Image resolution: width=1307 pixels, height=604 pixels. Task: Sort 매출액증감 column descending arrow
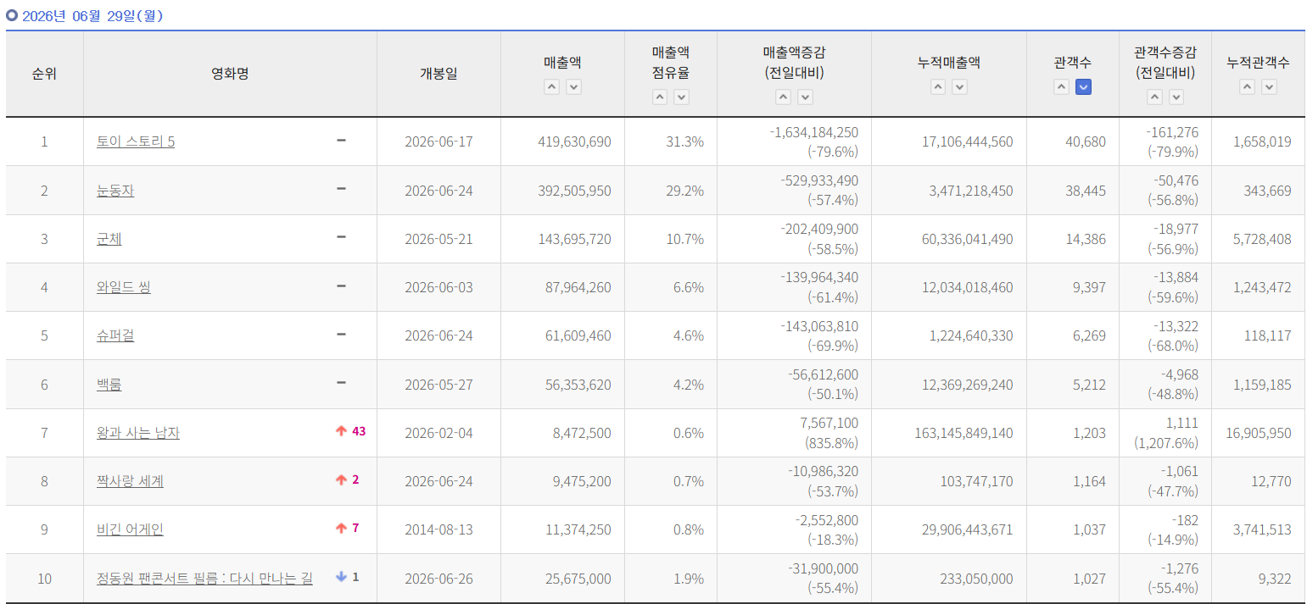805,97
